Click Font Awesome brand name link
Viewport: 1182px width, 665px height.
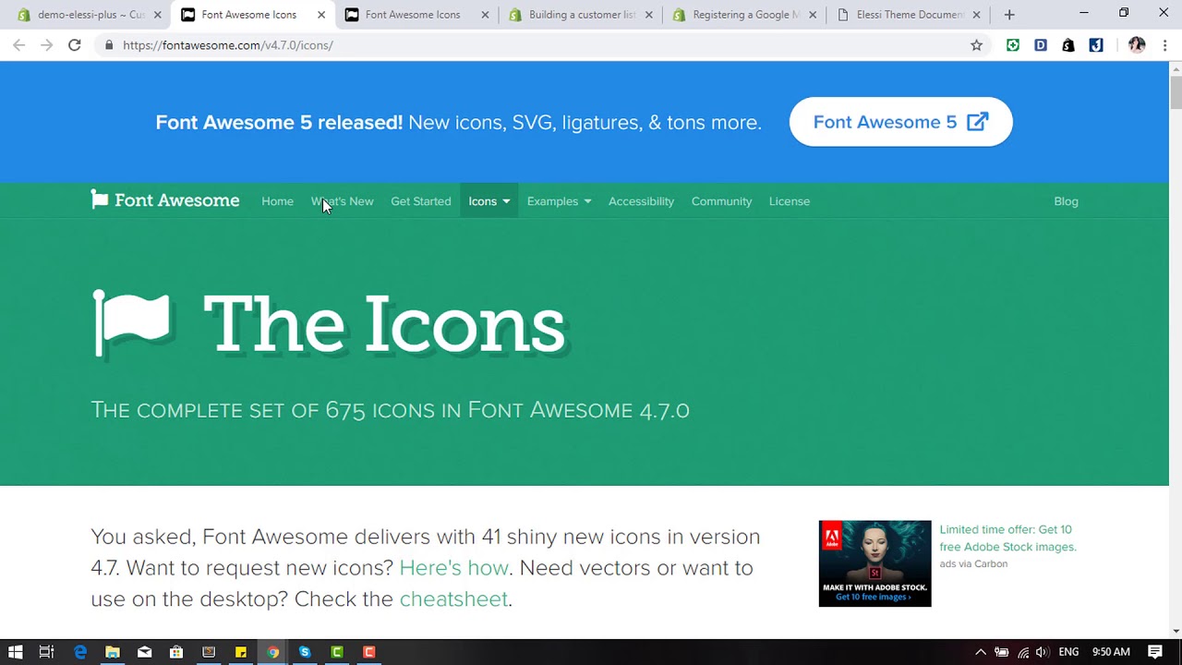(176, 200)
